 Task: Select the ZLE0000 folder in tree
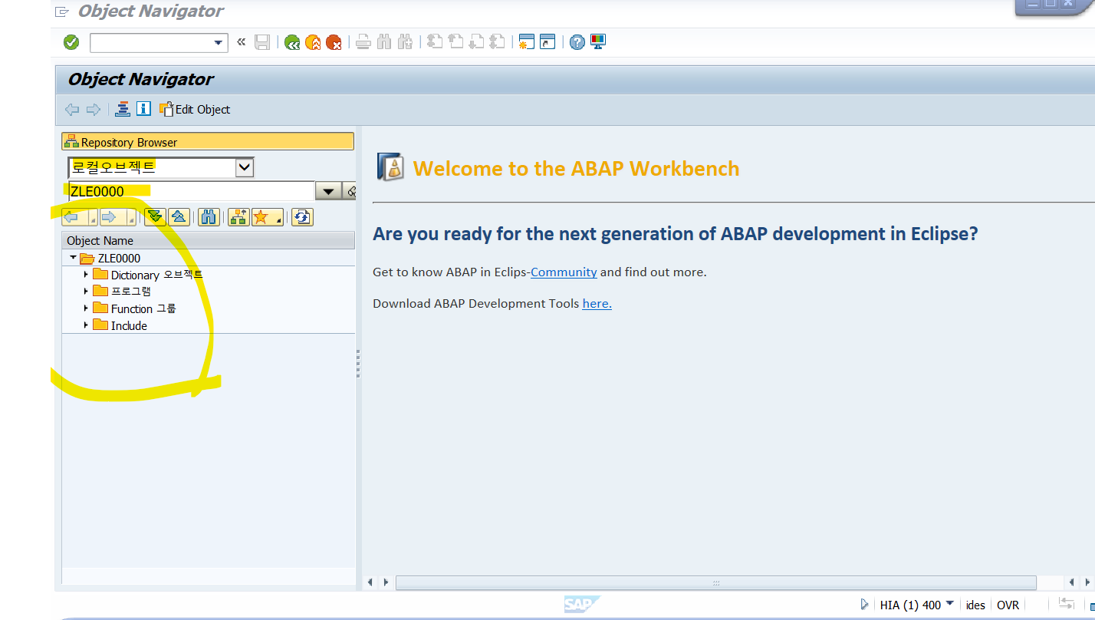pos(111,258)
